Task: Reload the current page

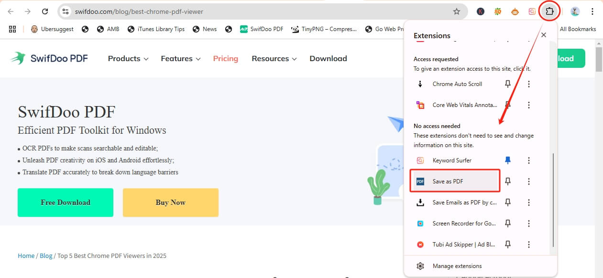Action: tap(45, 11)
